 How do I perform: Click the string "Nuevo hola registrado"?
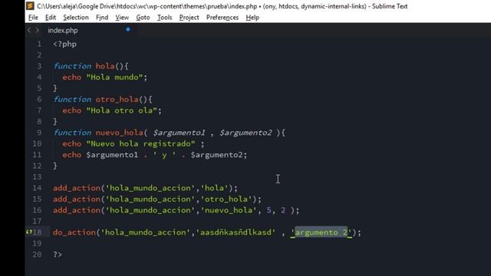(140, 144)
